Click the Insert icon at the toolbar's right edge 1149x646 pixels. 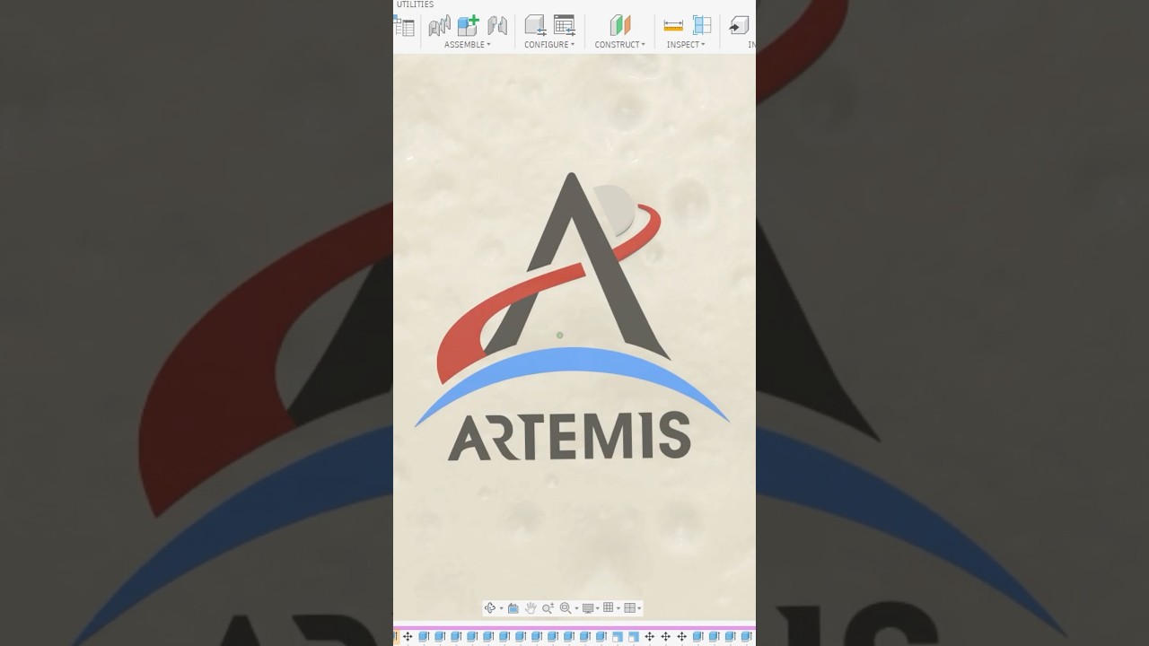point(740,26)
